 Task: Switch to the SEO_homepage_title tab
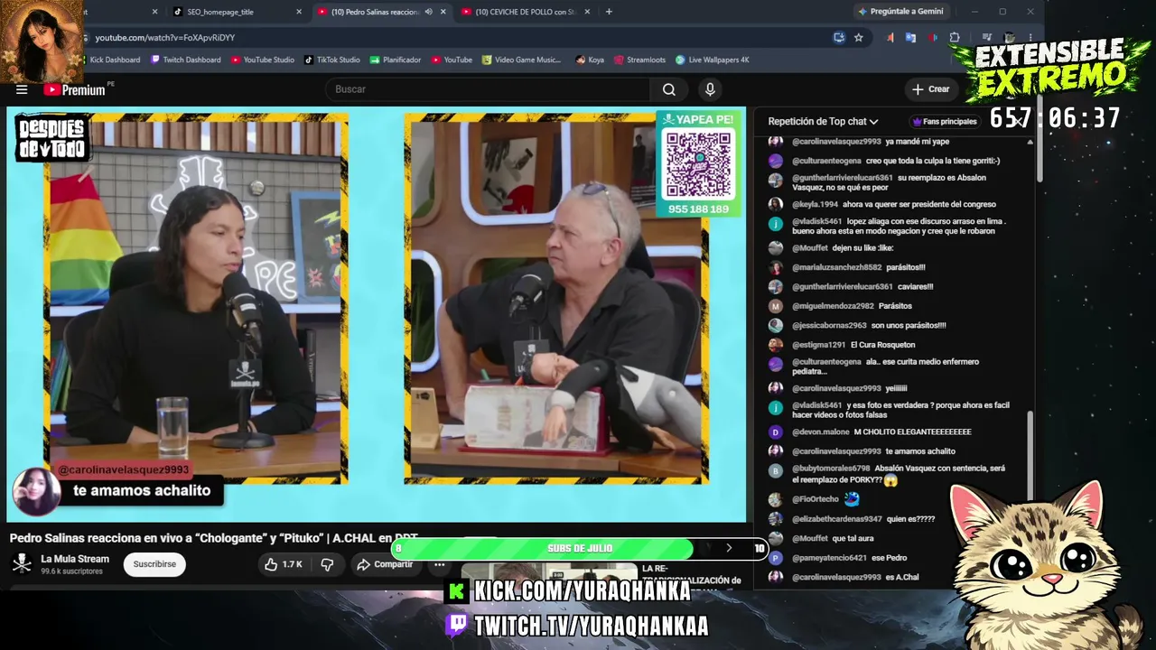tap(235, 12)
